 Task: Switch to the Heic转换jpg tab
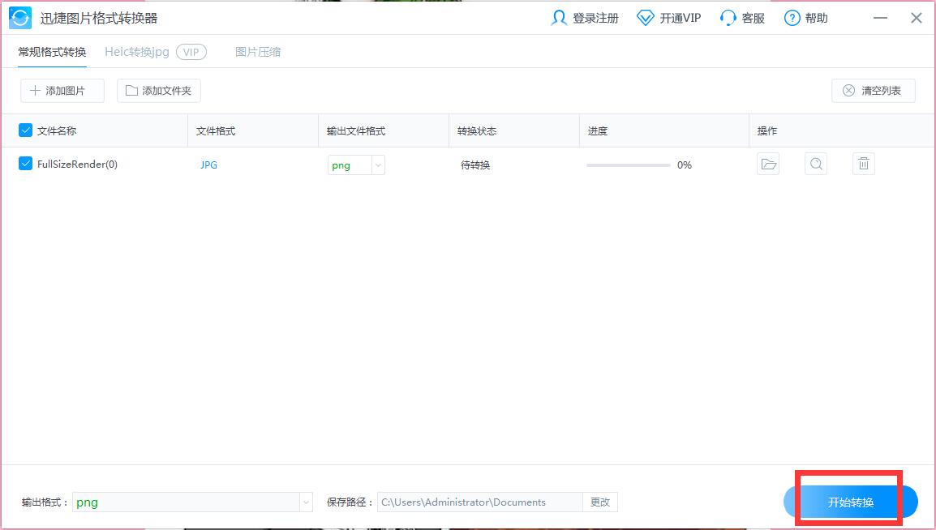tap(135, 51)
